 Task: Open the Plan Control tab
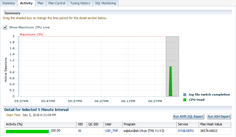coord(57,3)
